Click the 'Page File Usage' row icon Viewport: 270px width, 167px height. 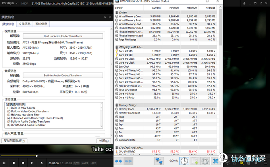pyautogui.click(x=117, y=40)
